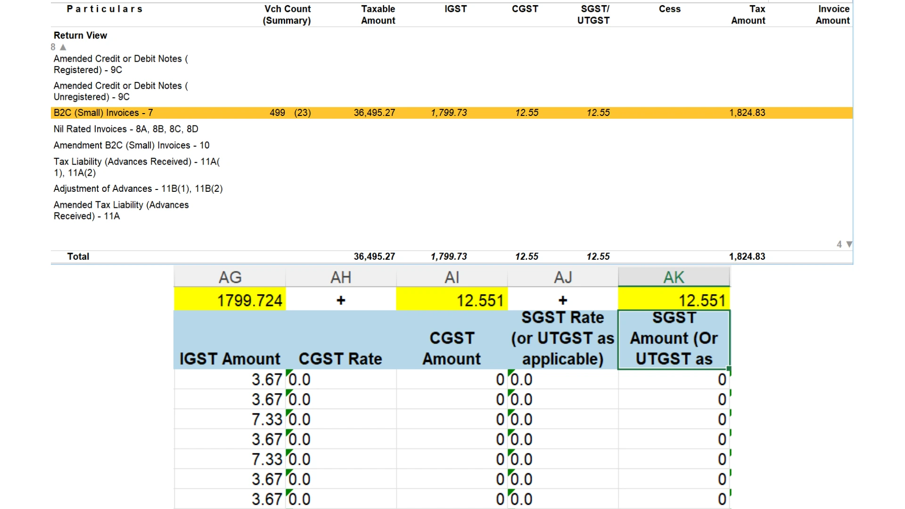This screenshot has width=905, height=509.
Task: Click the Return View heading
Action: click(x=80, y=35)
